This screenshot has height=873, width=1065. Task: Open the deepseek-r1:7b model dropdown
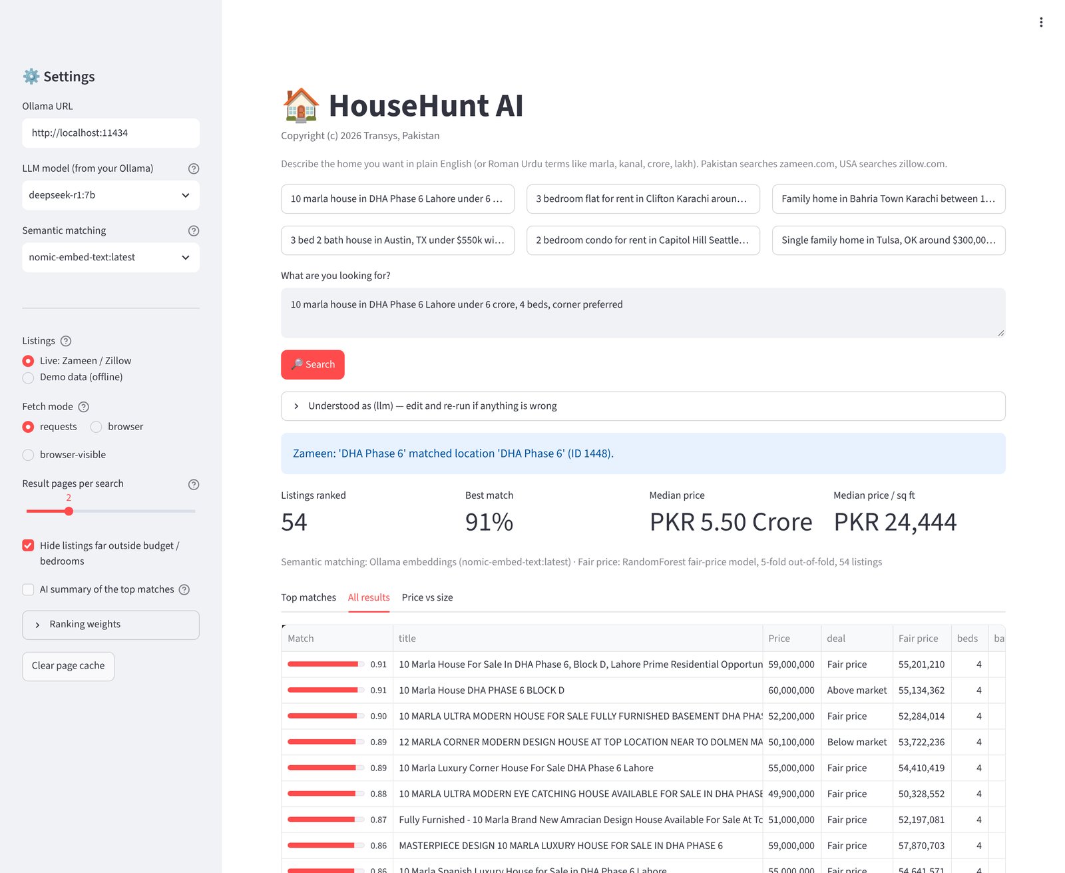point(110,195)
